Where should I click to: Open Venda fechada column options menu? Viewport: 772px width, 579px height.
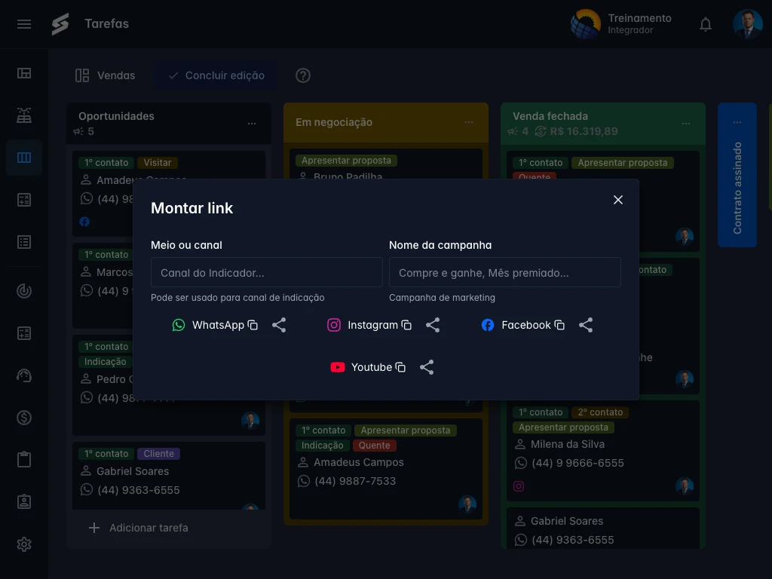[686, 124]
